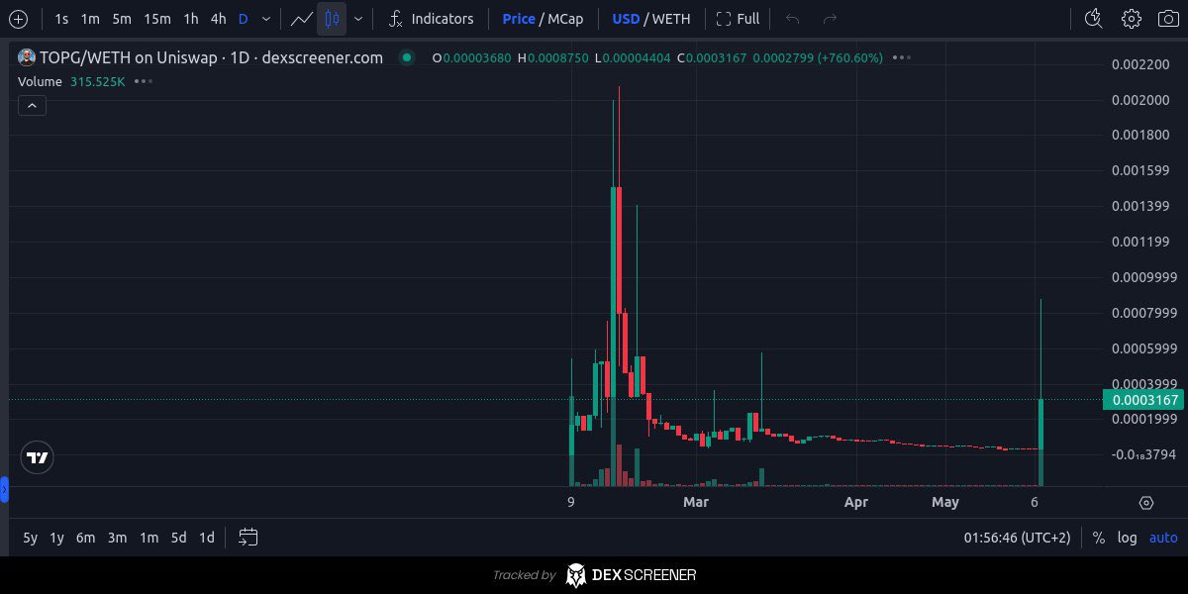Set date range to 5d
The width and height of the screenshot is (1188, 594).
(178, 538)
